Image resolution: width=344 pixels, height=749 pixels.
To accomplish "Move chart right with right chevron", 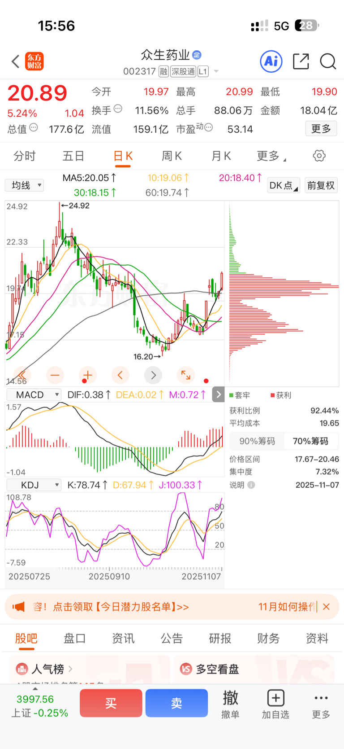I will point(153,375).
